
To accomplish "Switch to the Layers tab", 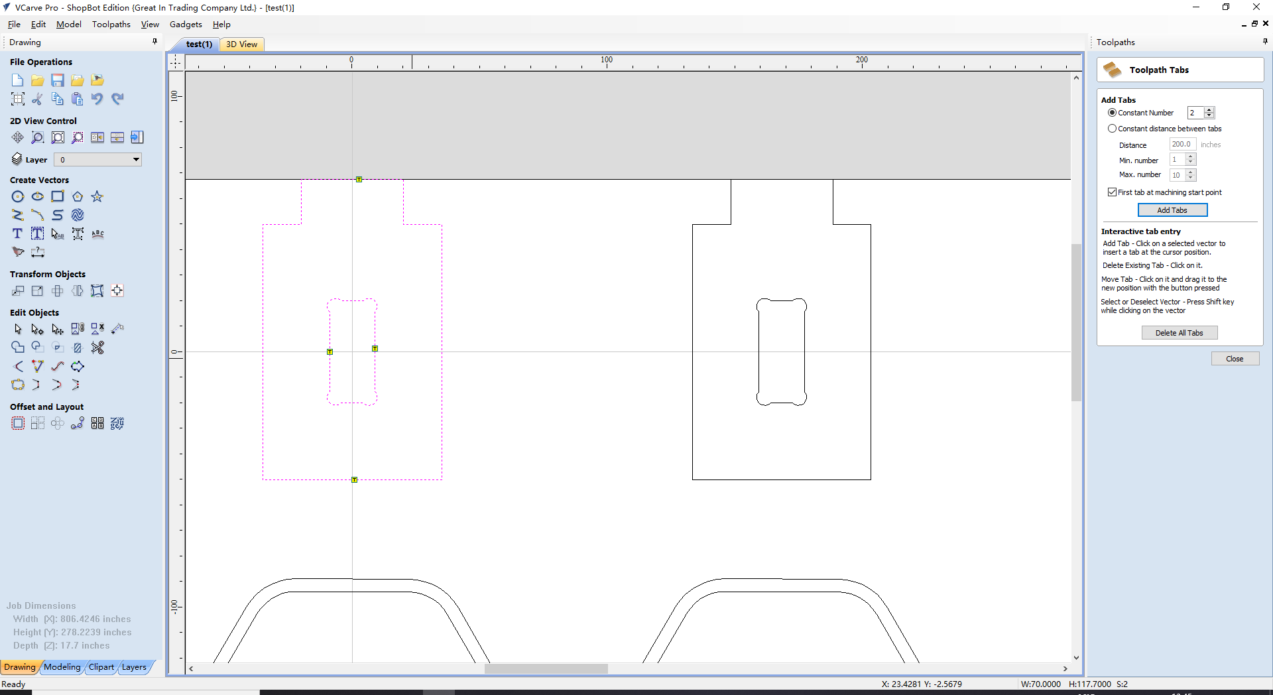I will tap(134, 667).
